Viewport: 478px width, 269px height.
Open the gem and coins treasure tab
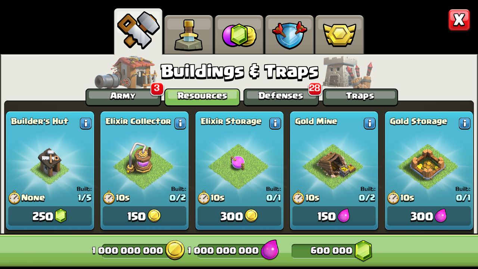(x=239, y=35)
